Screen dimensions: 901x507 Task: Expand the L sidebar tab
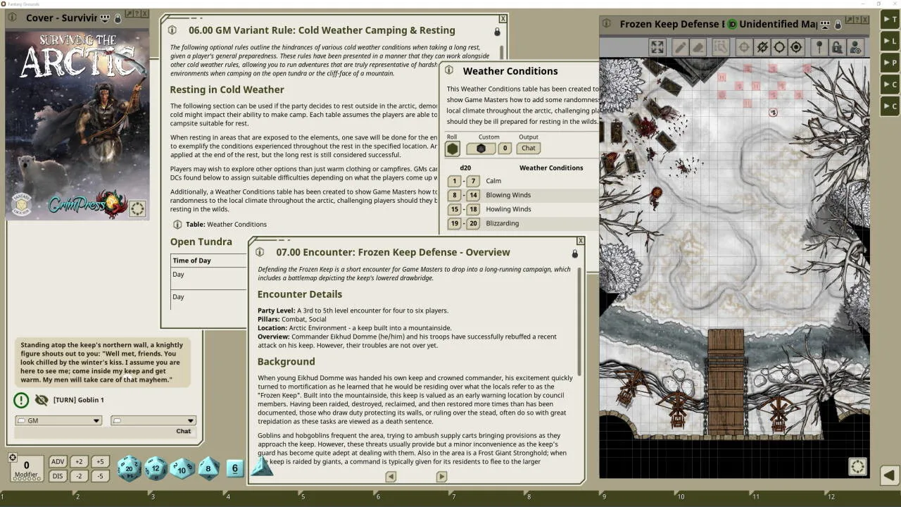[x=890, y=42]
